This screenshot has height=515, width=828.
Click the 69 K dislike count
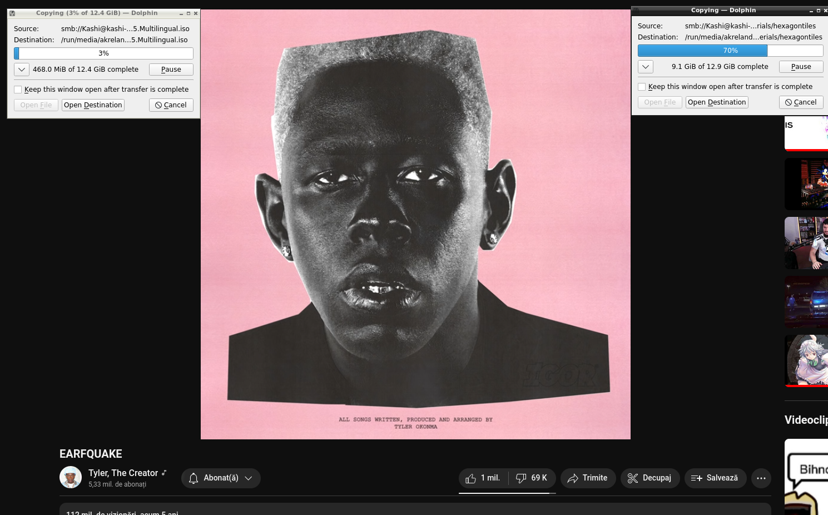539,478
